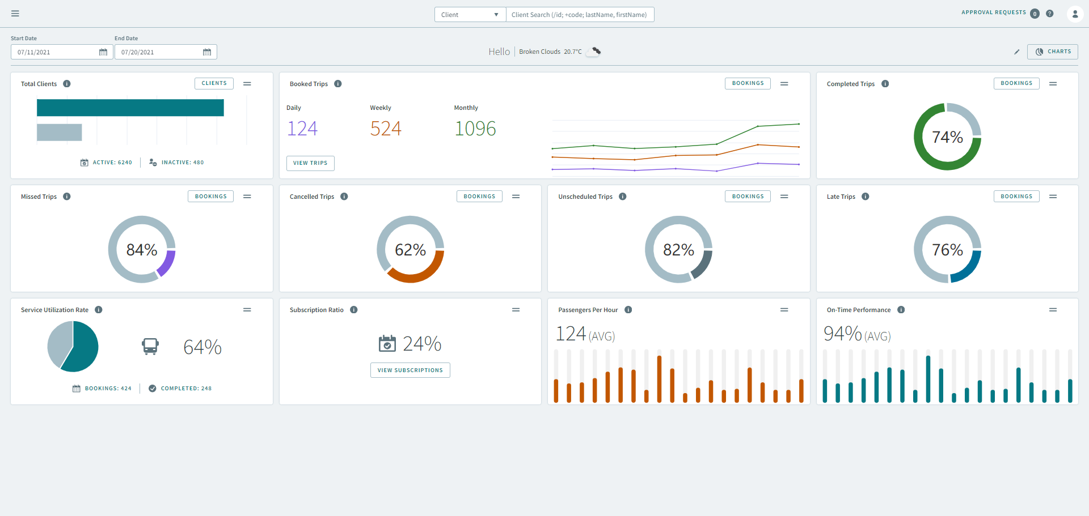Click the View Subscriptions button
The width and height of the screenshot is (1089, 516).
[x=410, y=370]
